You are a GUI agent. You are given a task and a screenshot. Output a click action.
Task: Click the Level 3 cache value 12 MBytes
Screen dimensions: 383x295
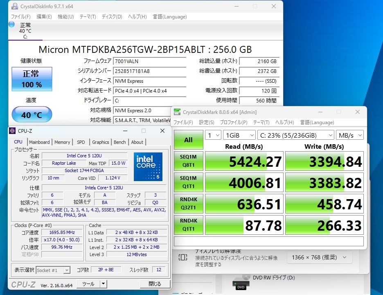137,254
